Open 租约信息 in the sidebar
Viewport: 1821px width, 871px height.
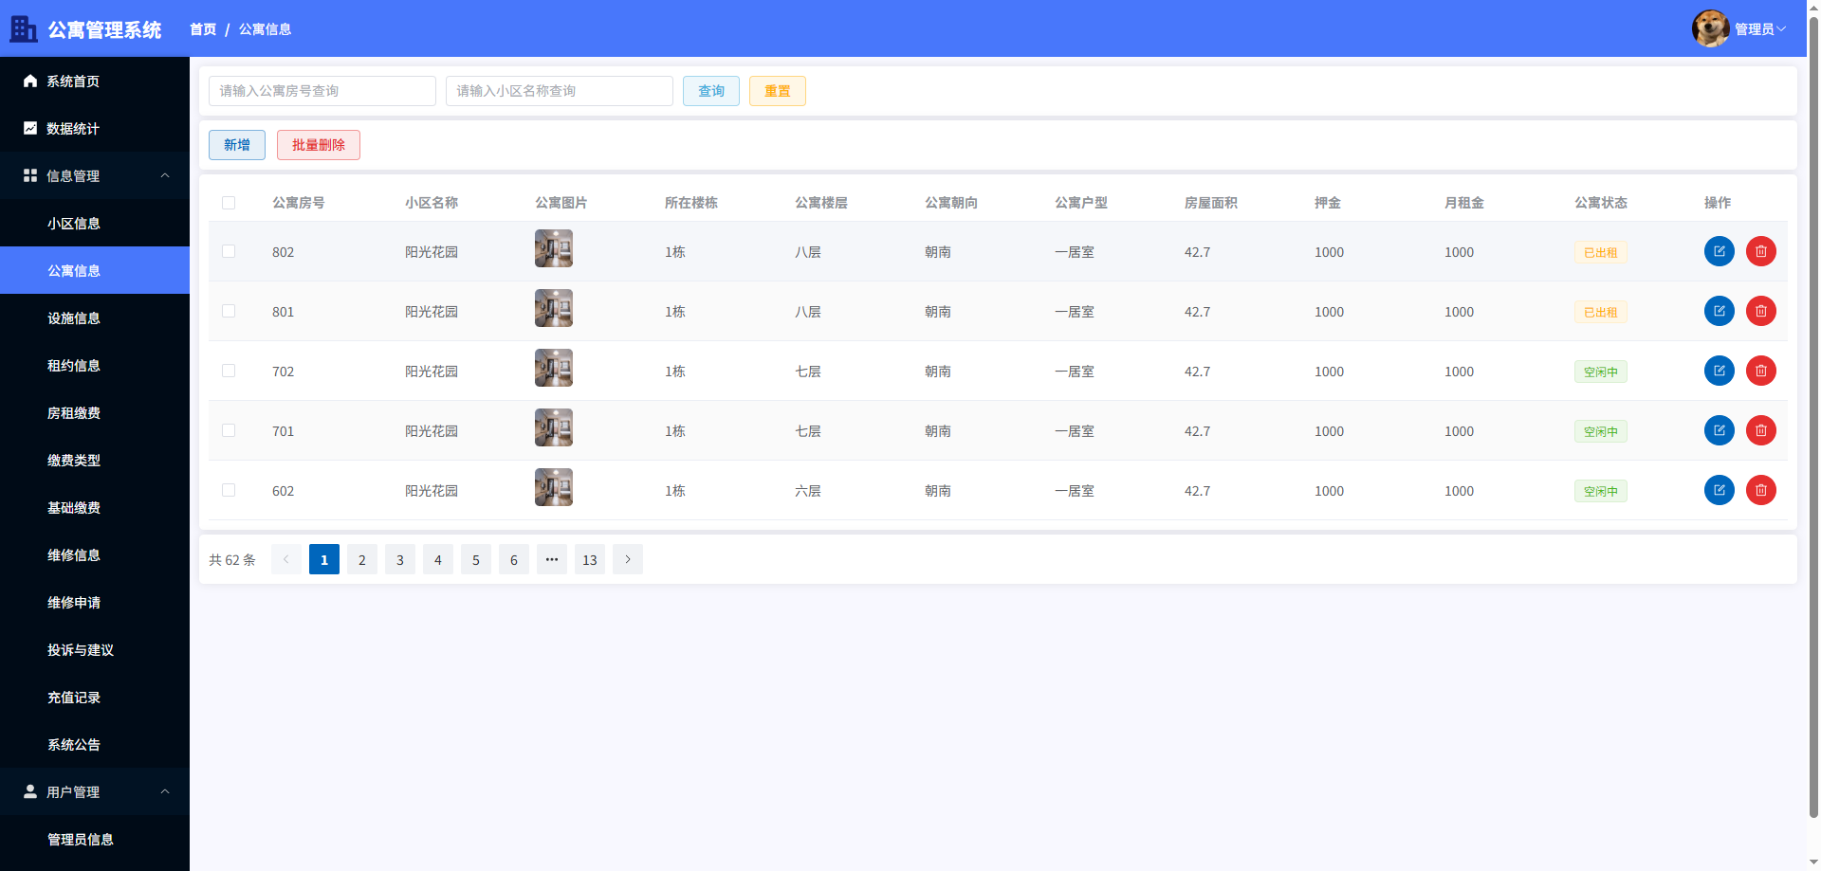95,365
